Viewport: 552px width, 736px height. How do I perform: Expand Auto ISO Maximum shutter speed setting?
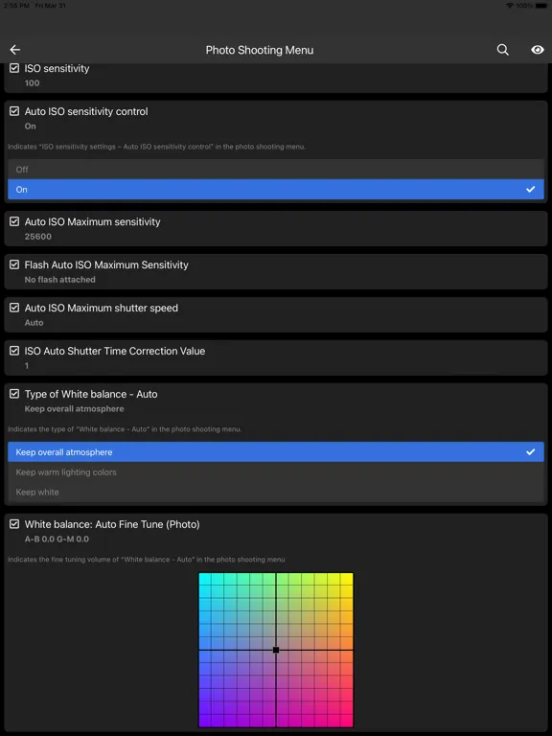276,315
